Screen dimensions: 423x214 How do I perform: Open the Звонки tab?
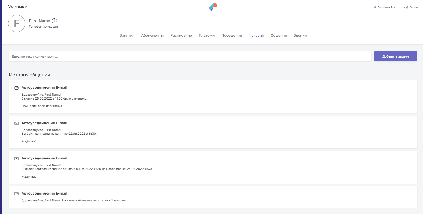[300, 36]
